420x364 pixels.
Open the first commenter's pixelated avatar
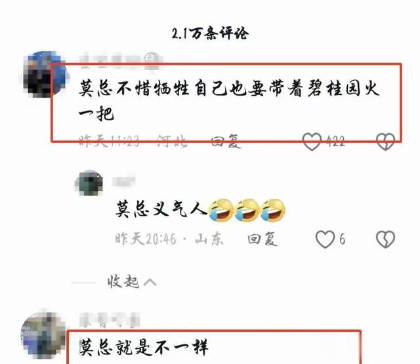(43, 74)
